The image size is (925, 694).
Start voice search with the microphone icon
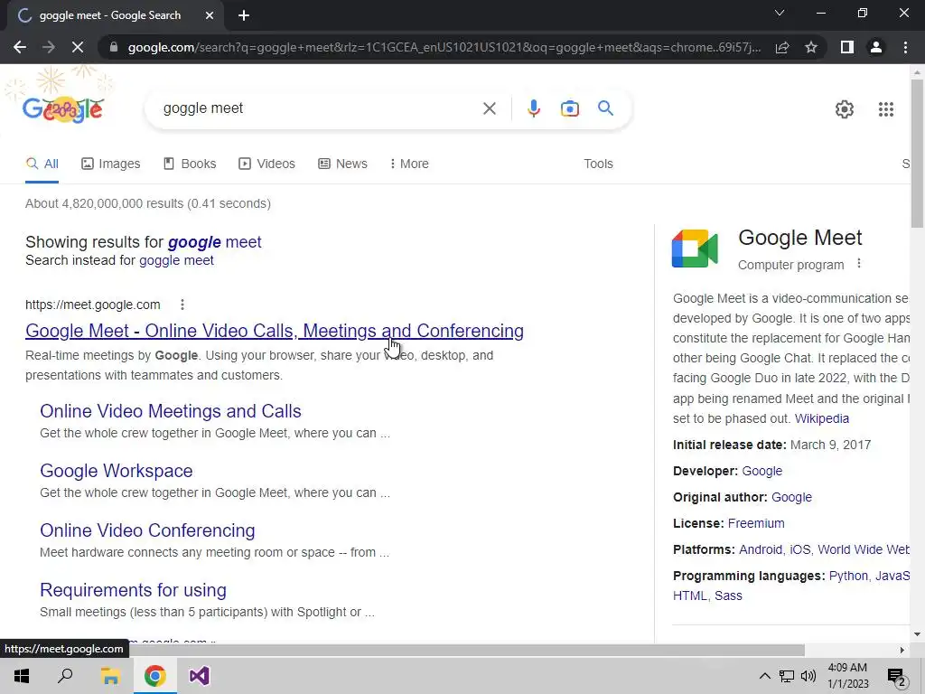pos(533,108)
